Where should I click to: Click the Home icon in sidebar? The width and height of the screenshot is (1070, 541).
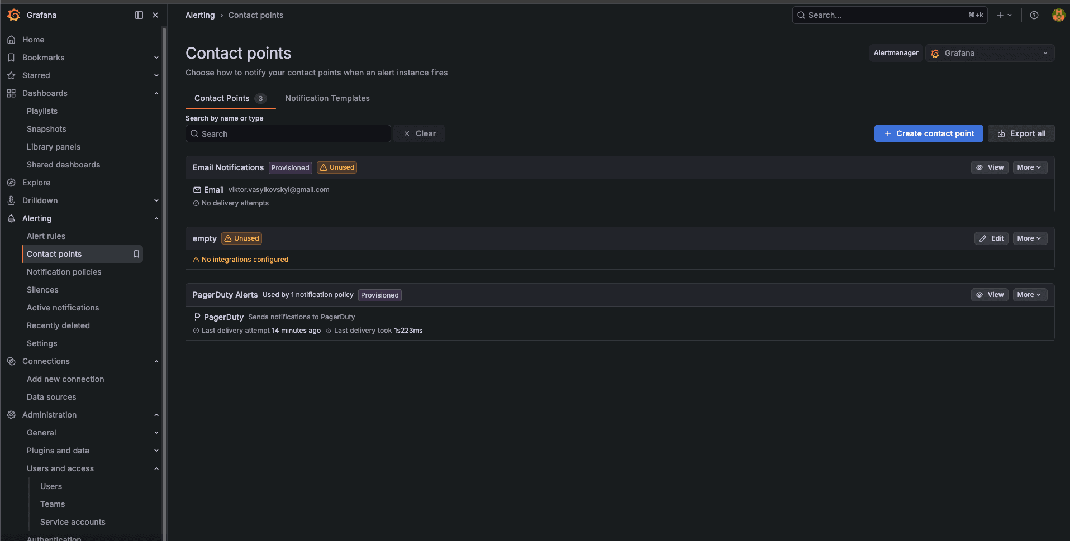point(11,40)
